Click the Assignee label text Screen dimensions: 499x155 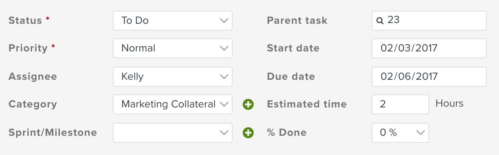pos(33,77)
